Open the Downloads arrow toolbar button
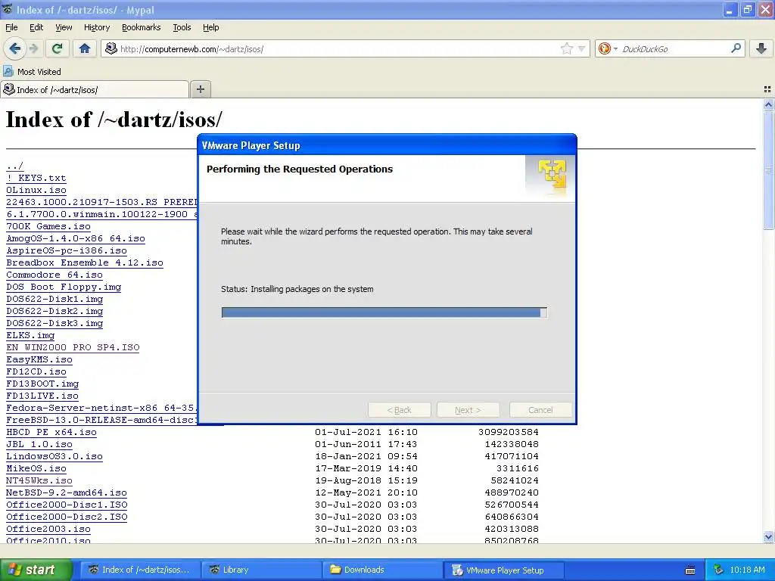Viewport: 775px width, 581px height. [761, 48]
